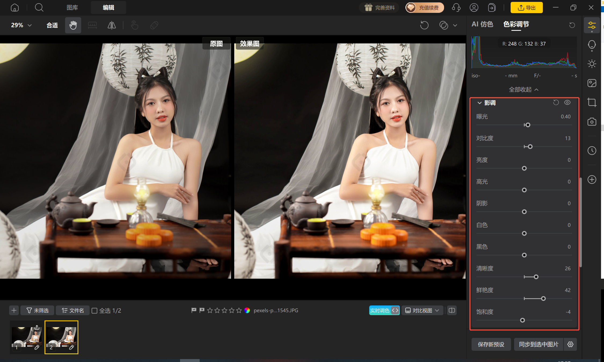Open the customer service headset icon

coord(456,8)
